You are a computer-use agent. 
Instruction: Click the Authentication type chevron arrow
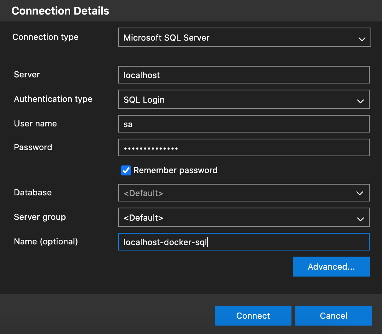tap(360, 101)
